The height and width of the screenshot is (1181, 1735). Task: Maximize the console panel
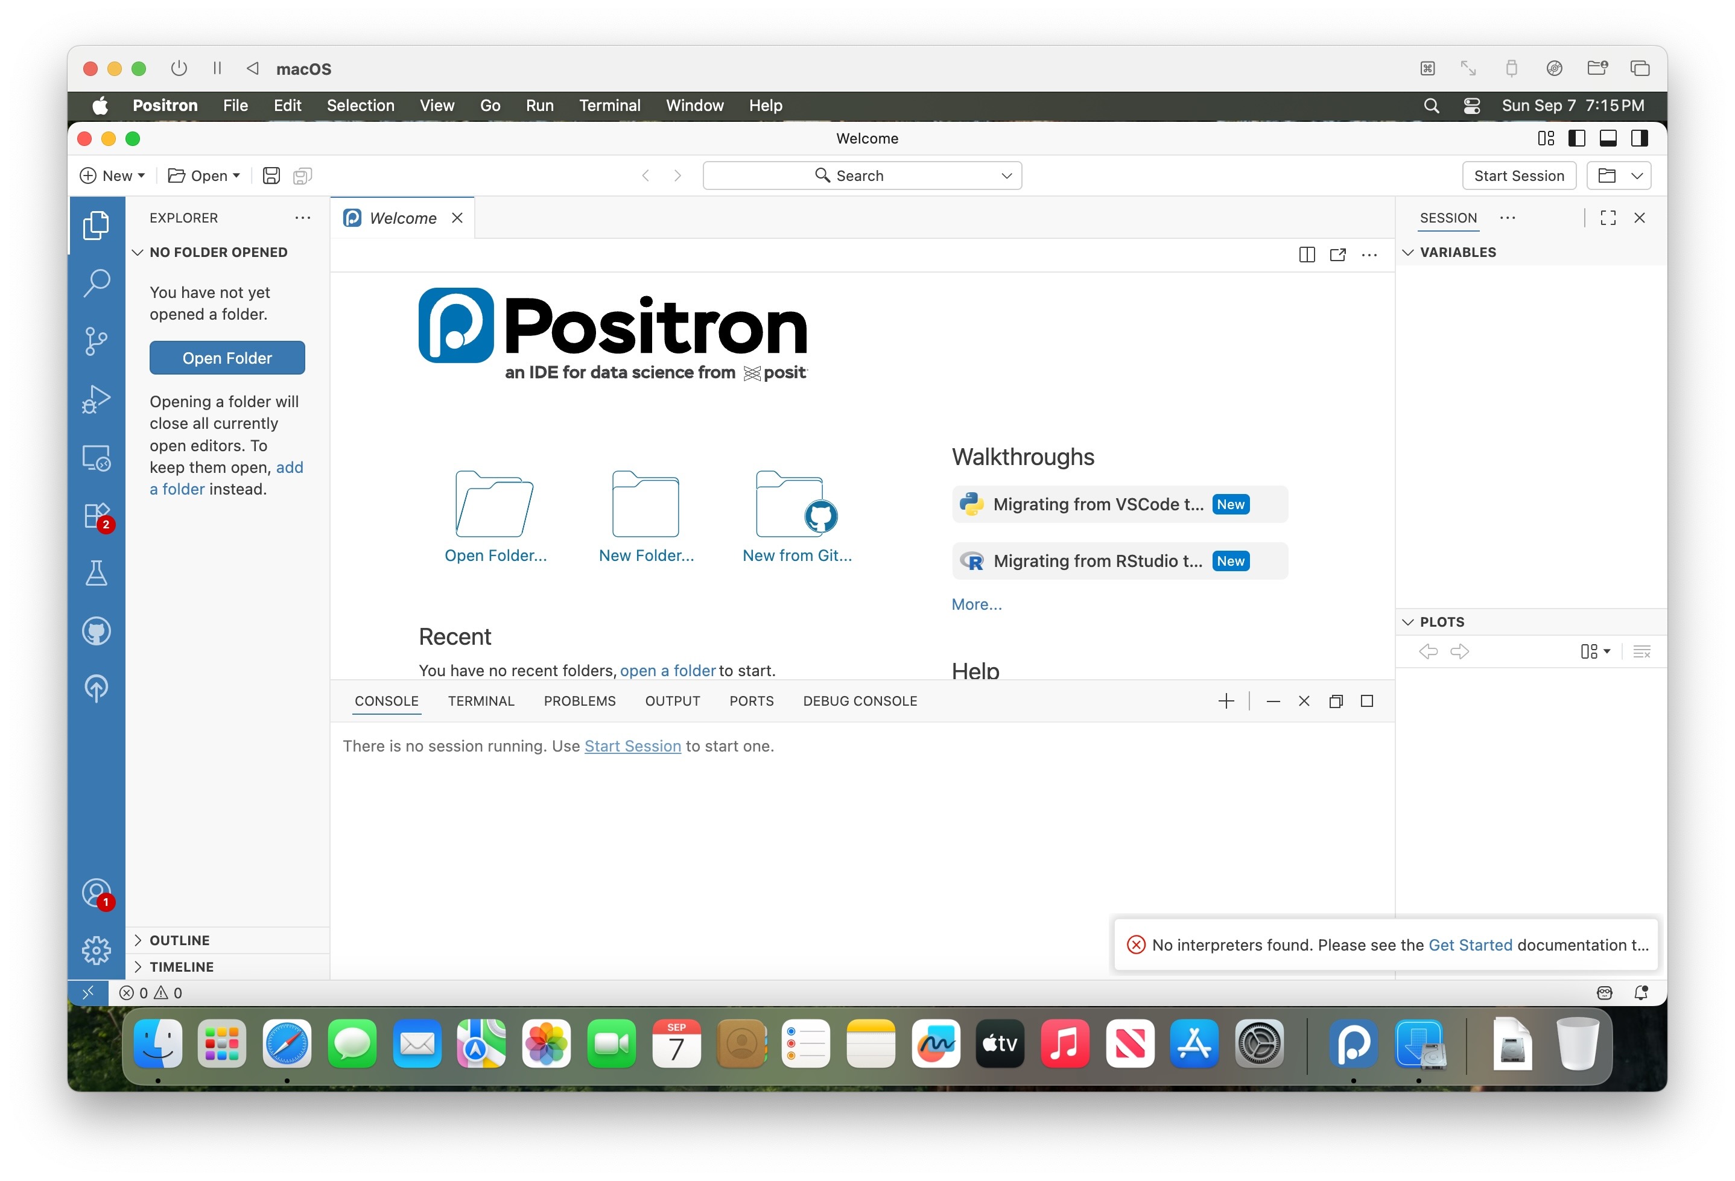point(1367,701)
